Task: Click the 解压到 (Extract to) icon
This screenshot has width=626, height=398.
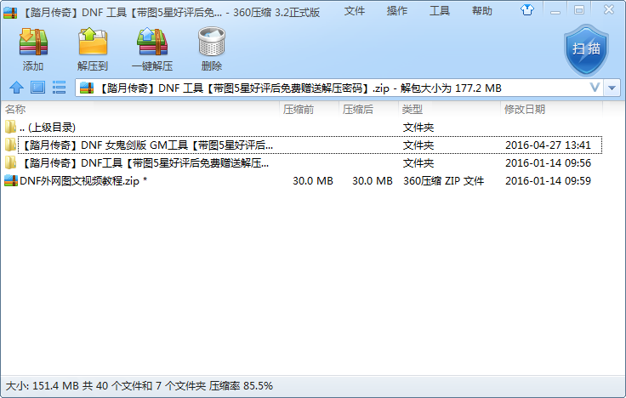Action: pyautogui.click(x=92, y=48)
